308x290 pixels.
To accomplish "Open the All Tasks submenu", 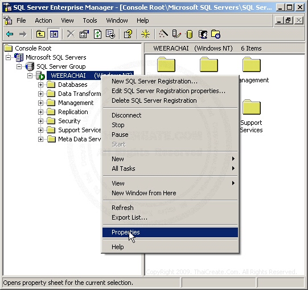I will point(170,169).
